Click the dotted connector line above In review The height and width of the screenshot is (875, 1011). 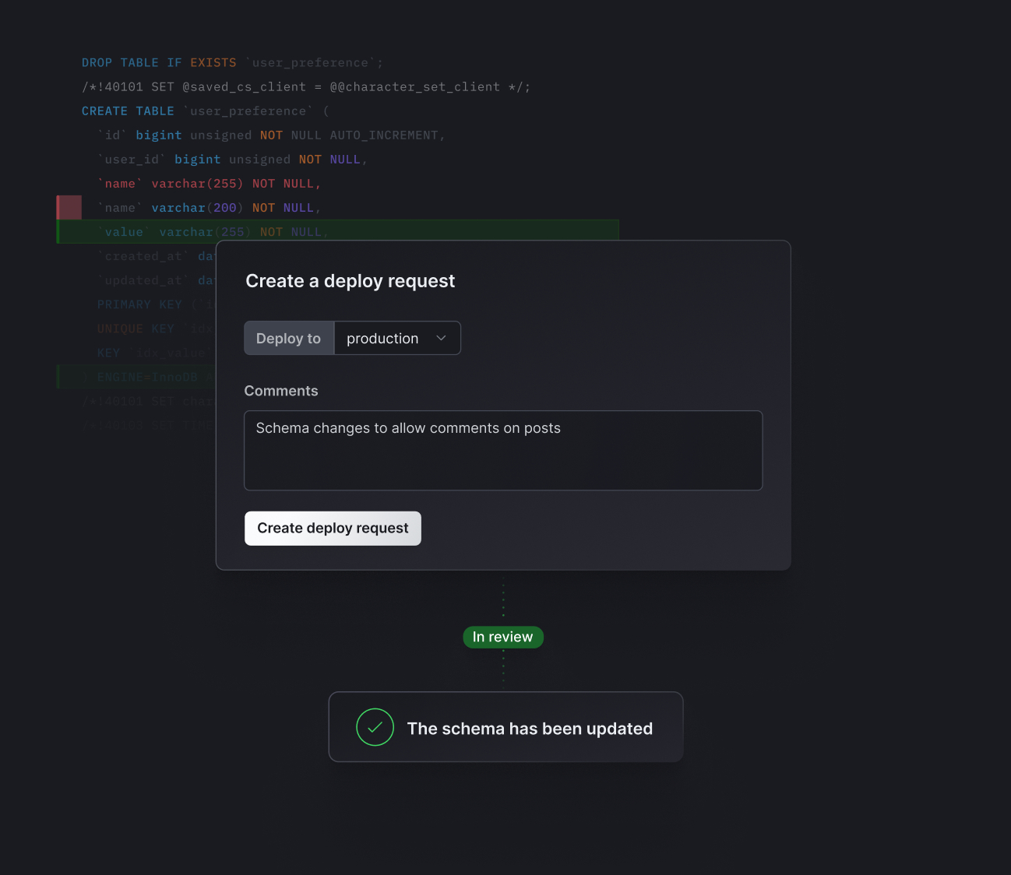pyautogui.click(x=503, y=599)
